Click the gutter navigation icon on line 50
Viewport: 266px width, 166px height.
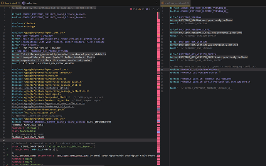(7, 156)
